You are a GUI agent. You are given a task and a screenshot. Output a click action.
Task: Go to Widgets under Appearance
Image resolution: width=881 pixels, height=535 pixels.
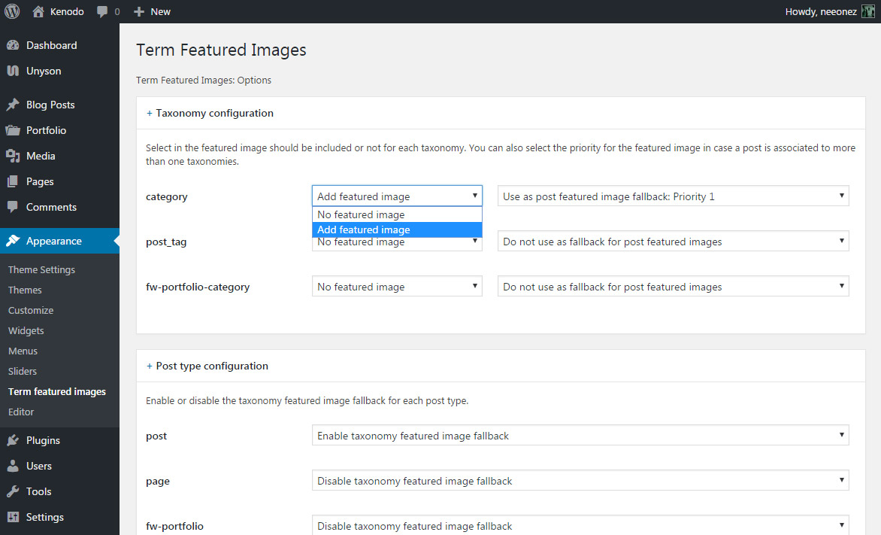click(x=26, y=330)
